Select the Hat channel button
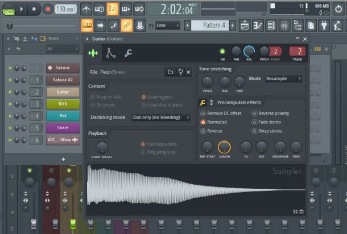 click(x=63, y=116)
